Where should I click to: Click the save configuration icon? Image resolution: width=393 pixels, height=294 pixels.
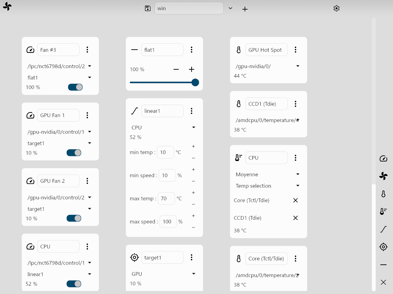tap(148, 8)
